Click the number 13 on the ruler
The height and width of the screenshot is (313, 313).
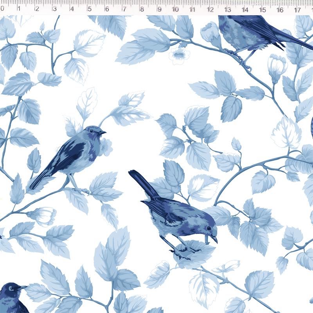pos(227,9)
